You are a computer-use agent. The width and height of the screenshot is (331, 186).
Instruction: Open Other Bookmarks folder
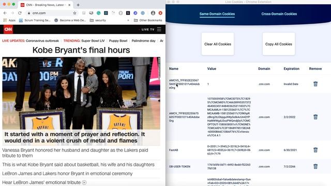click(x=148, y=20)
